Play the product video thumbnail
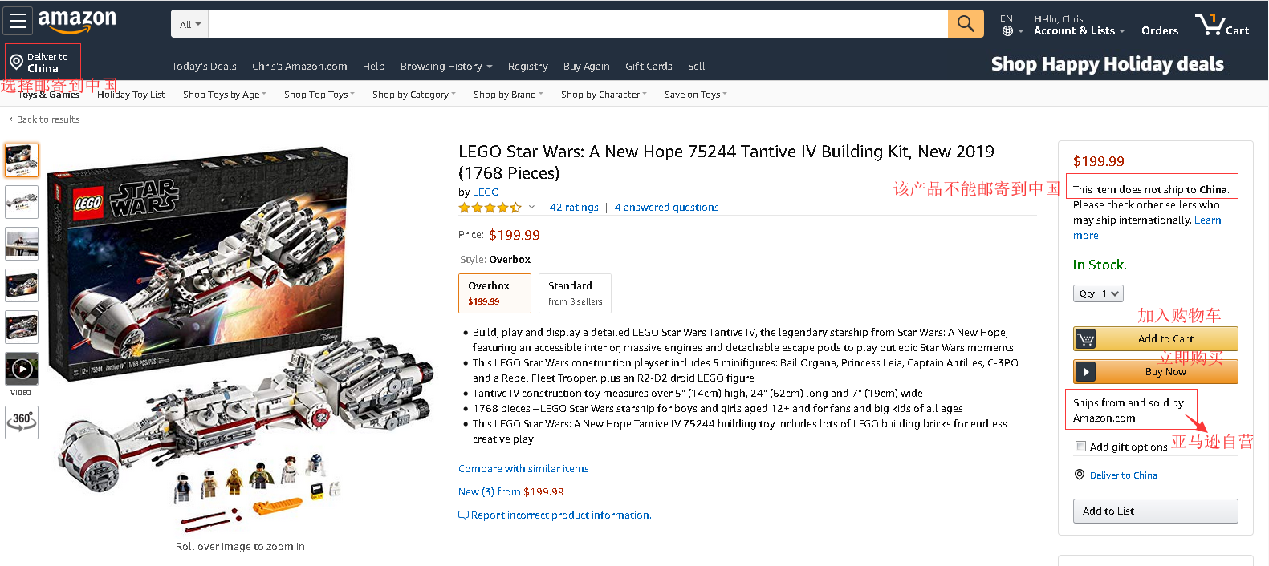This screenshot has width=1269, height=566. pyautogui.click(x=22, y=369)
